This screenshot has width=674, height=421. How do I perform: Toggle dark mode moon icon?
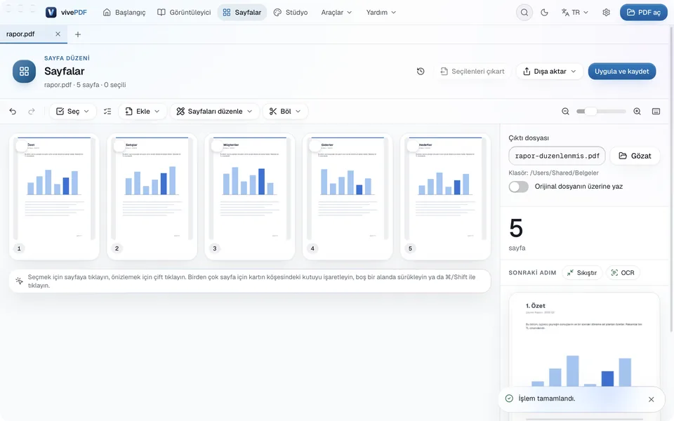[x=544, y=13]
